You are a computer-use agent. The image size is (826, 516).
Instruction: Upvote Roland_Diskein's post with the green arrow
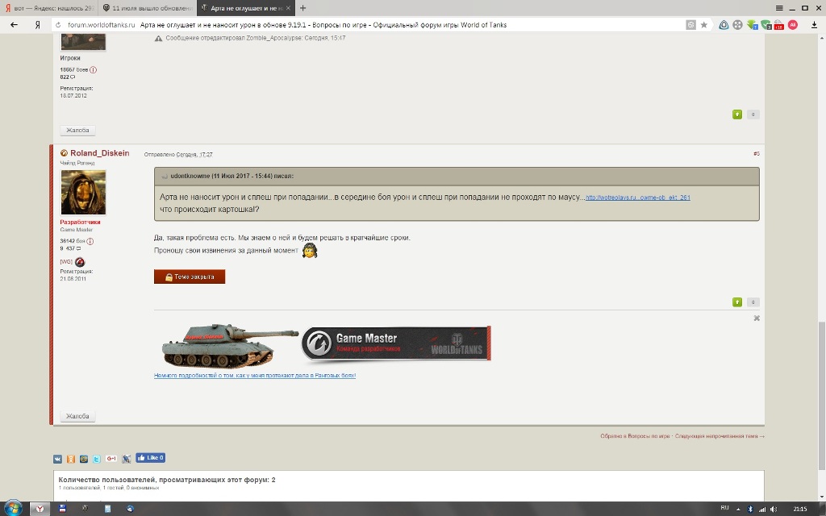(x=737, y=302)
